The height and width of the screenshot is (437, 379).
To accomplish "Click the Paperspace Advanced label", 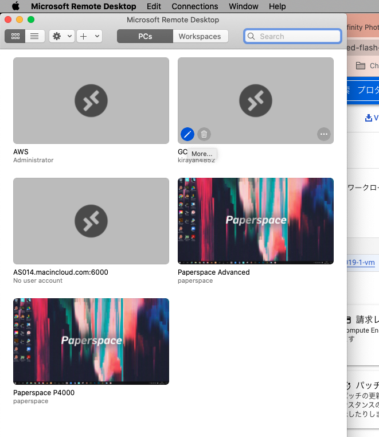I will (x=214, y=272).
